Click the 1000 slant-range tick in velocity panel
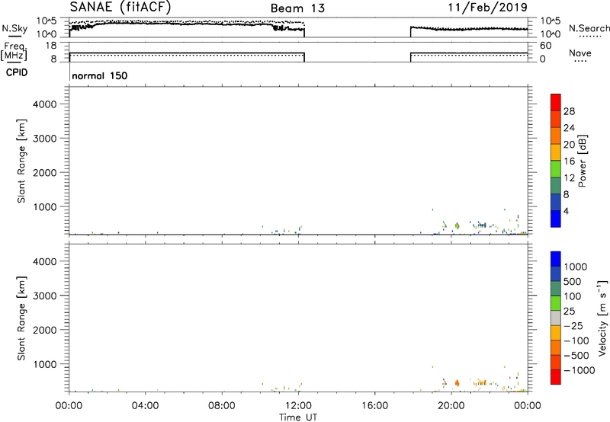 tap(45, 364)
